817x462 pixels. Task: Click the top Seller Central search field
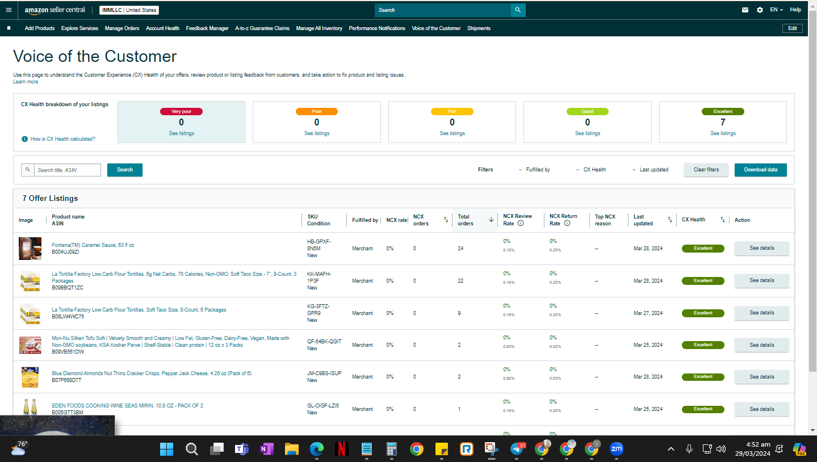point(443,10)
